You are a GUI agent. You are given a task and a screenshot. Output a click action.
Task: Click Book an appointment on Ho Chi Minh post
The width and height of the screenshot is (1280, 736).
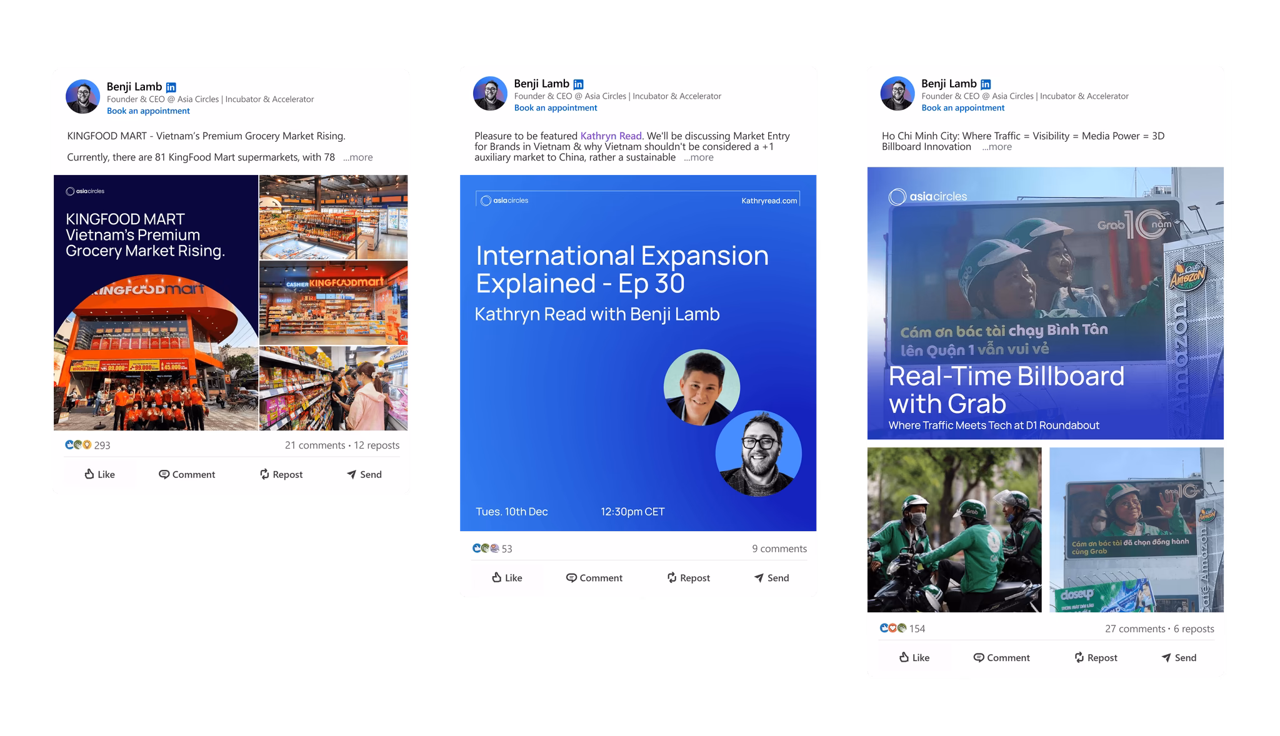pyautogui.click(x=963, y=107)
